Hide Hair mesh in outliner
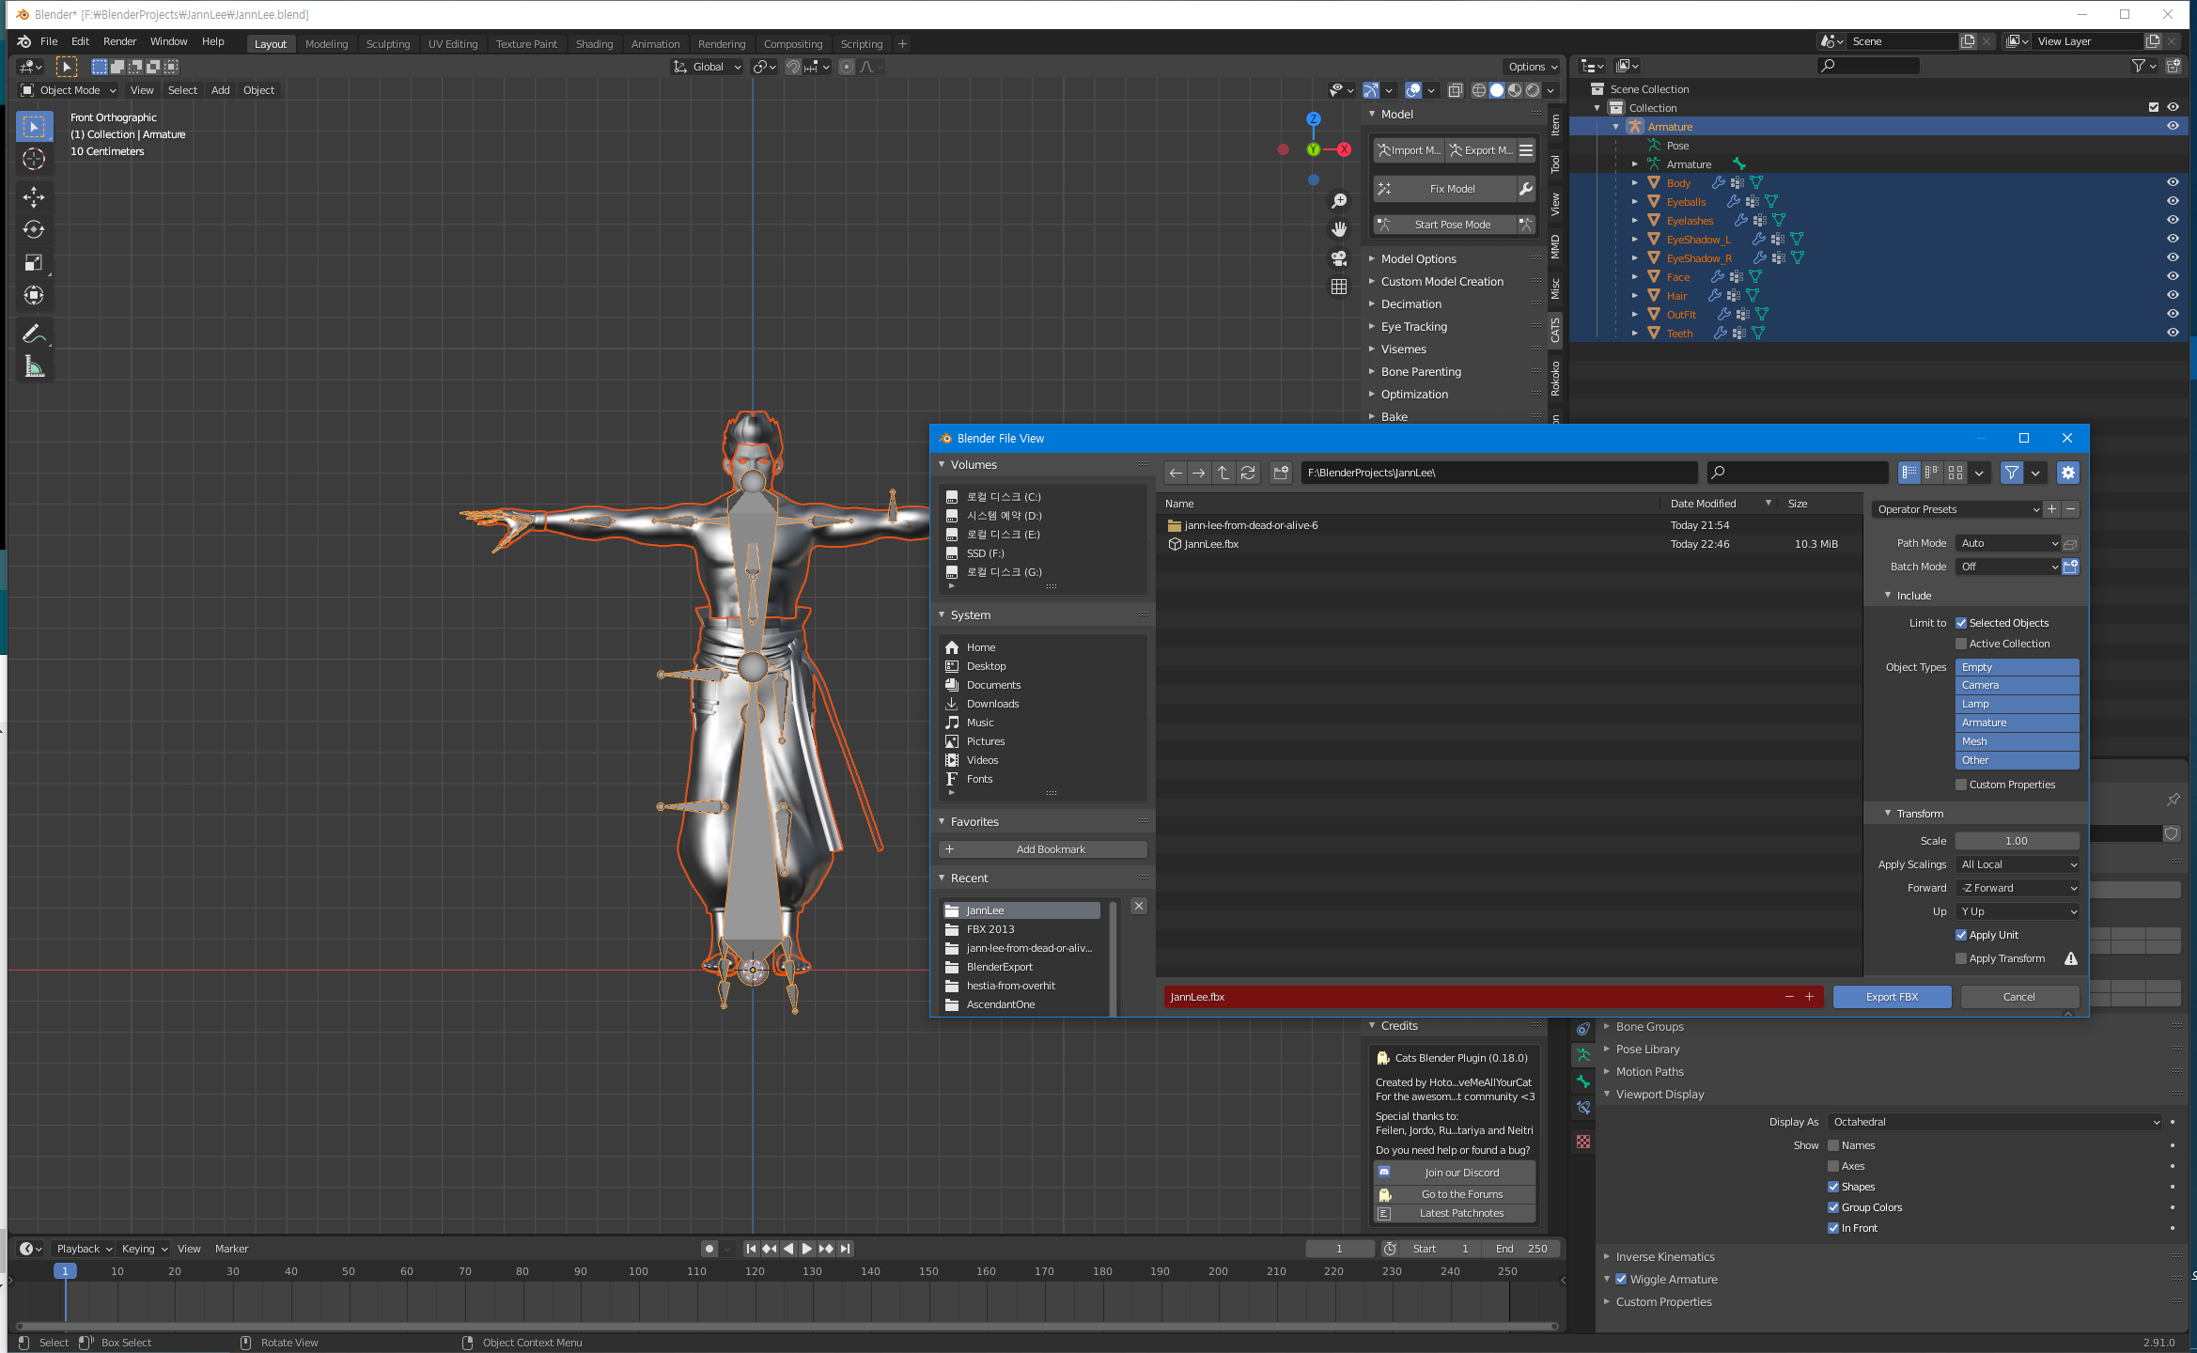This screenshot has width=2197, height=1353. (x=2173, y=295)
